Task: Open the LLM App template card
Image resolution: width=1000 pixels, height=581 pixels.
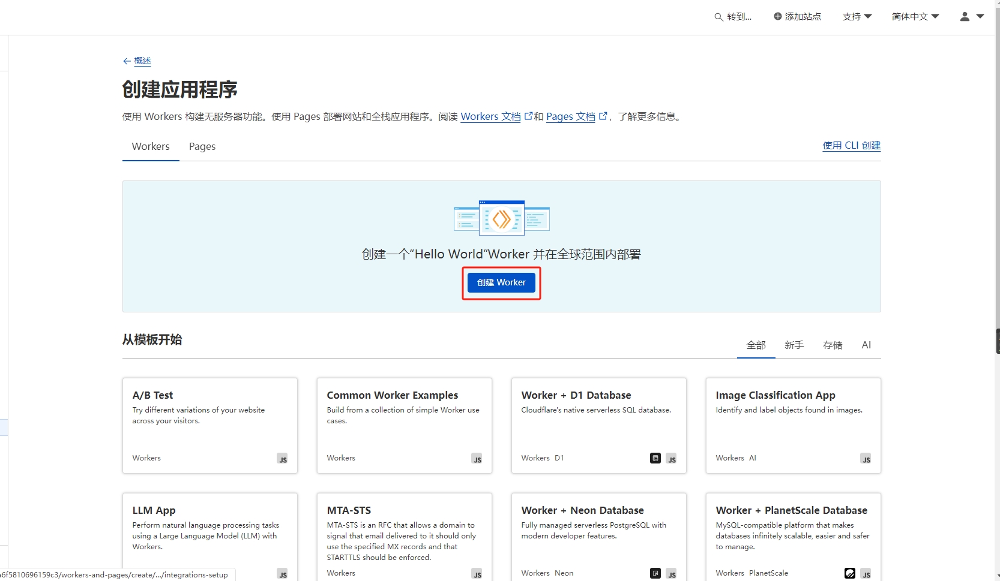Action: 210,537
